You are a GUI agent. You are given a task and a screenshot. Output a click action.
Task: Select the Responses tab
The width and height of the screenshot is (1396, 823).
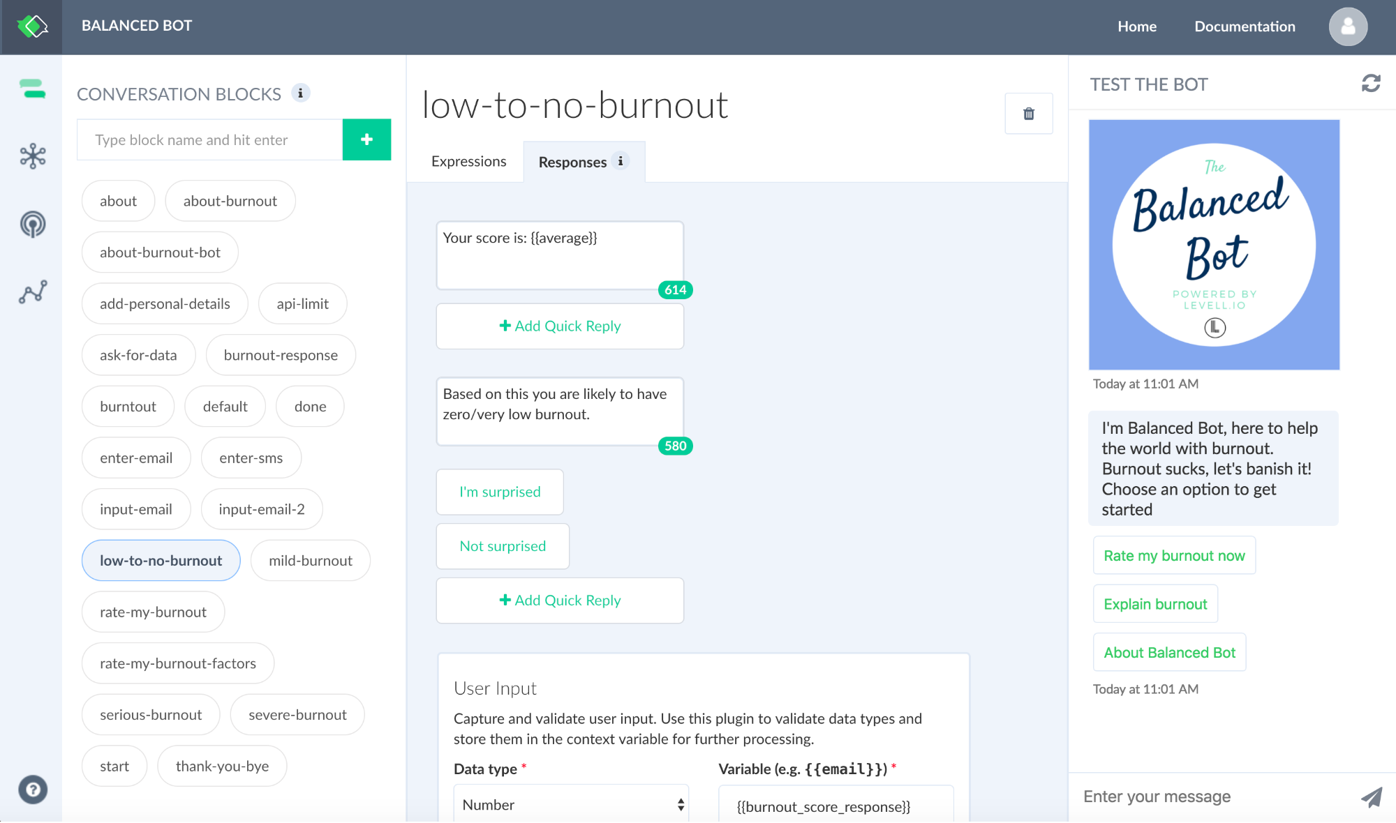[x=573, y=162]
